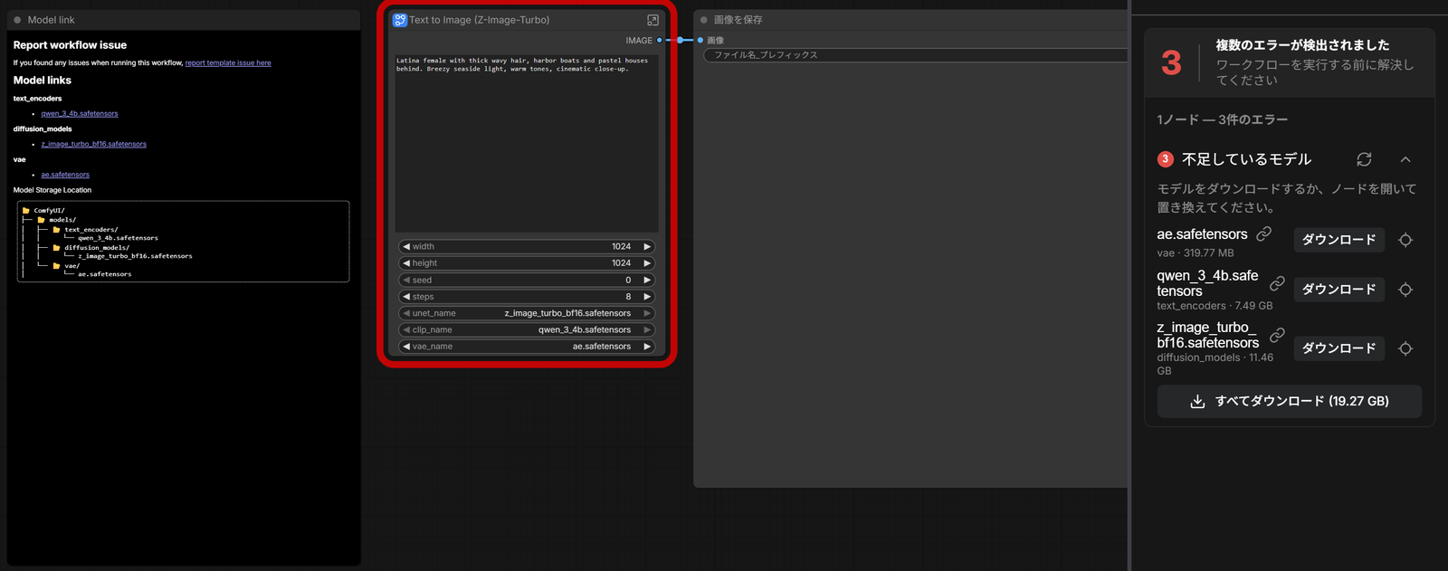The image size is (1448, 571).
Task: Toggle the 画像を保存 node collapse dot
Action: (x=704, y=20)
